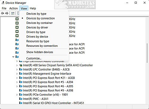149x109 pixels.
Task: Expand the SATA AHCI Controller node
Action: pos(17,65)
